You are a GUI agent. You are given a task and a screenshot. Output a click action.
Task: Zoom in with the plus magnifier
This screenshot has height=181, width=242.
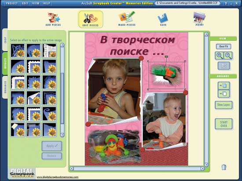click(219, 56)
